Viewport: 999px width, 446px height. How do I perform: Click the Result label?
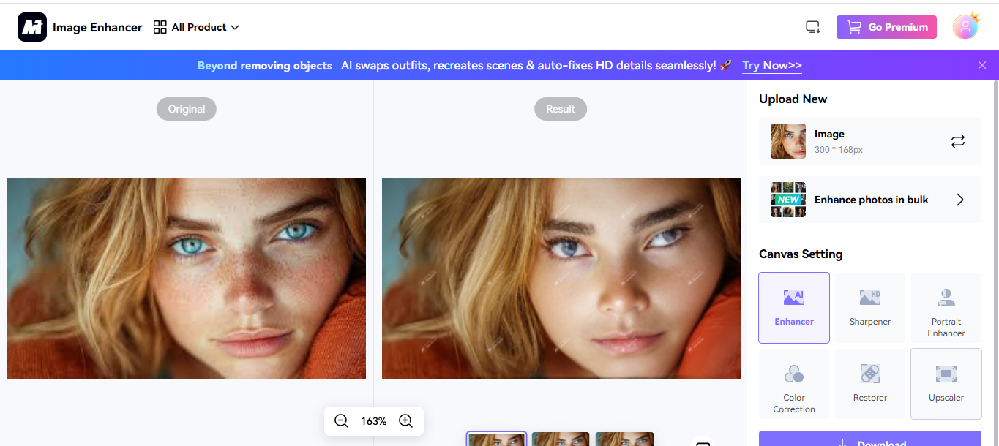pyautogui.click(x=560, y=108)
